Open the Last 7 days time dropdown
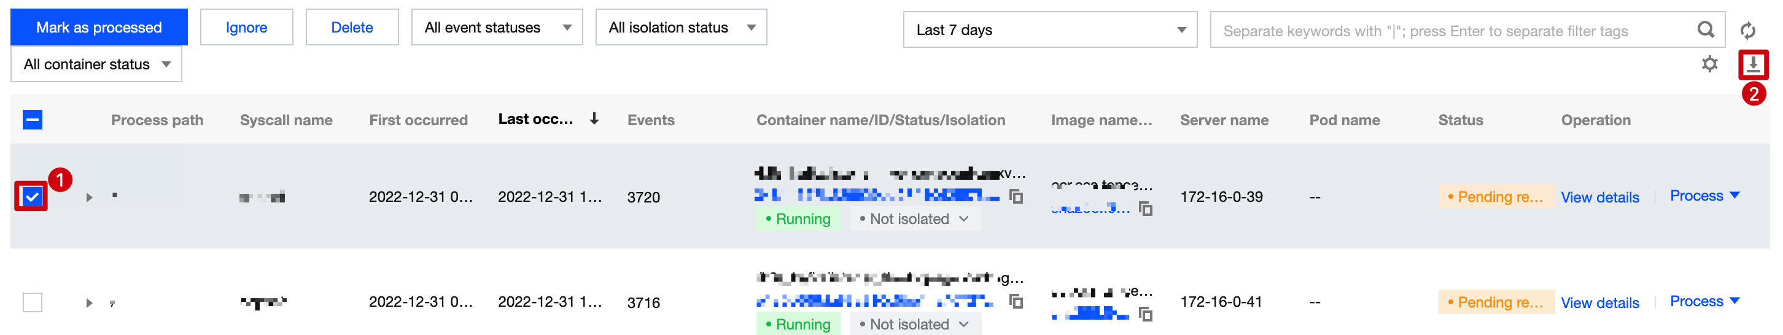Image resolution: width=1783 pixels, height=335 pixels. point(1049,31)
